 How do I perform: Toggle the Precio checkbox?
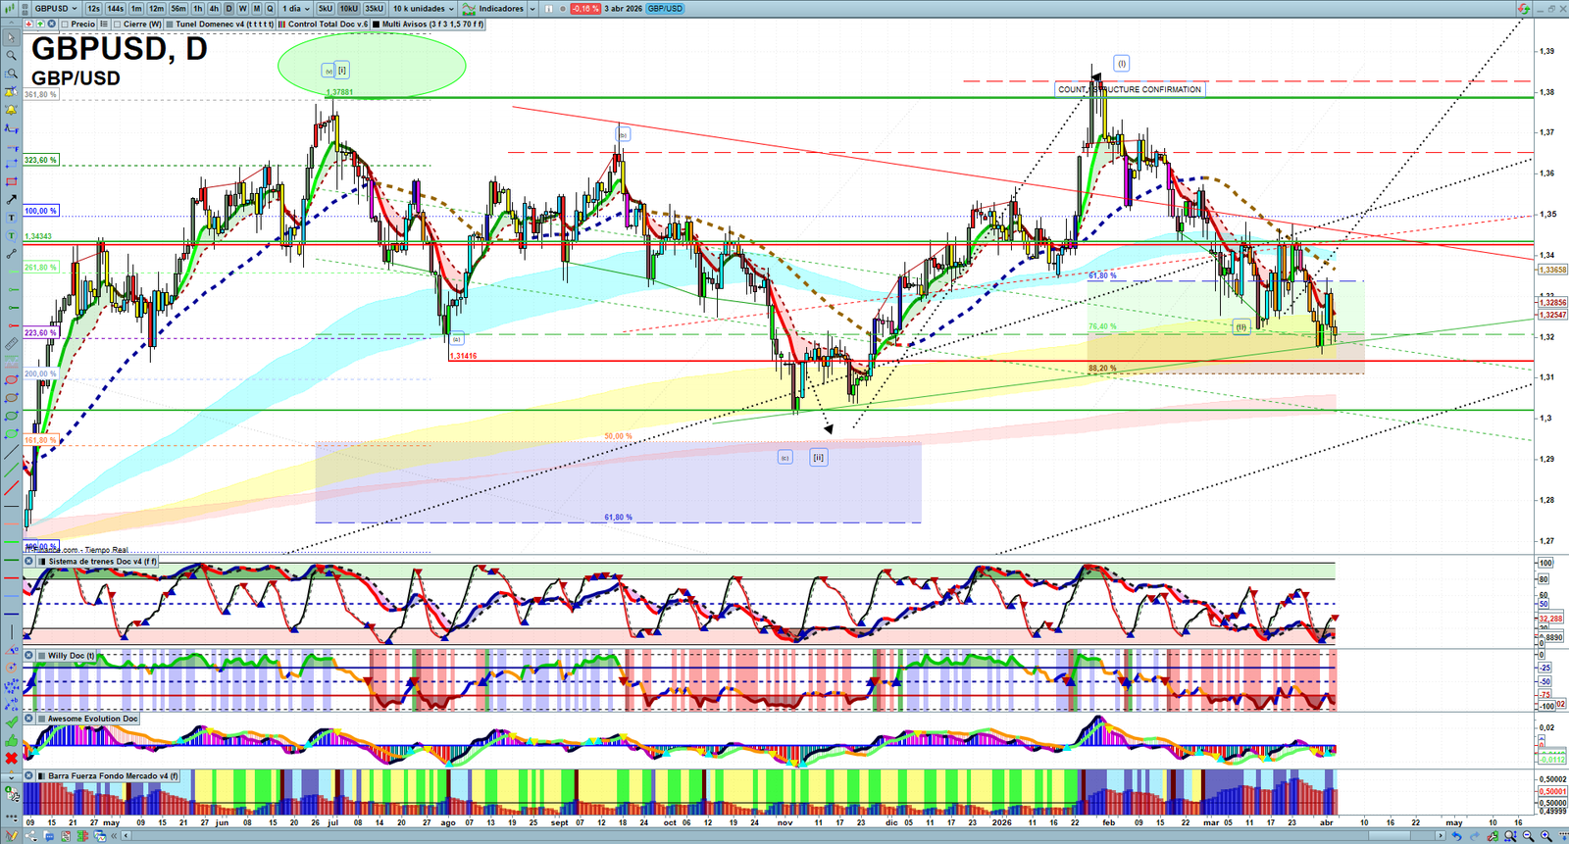[65, 25]
